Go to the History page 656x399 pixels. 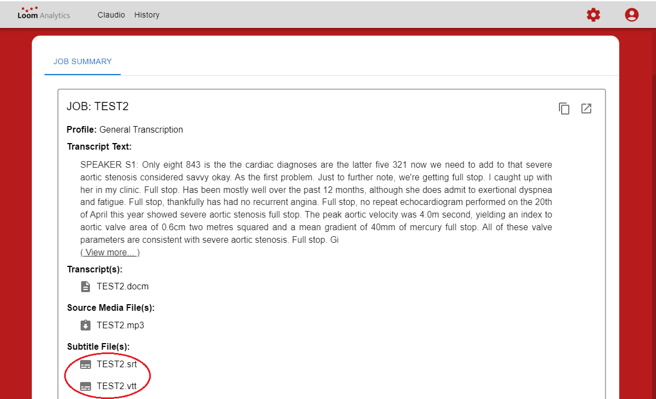tap(146, 15)
